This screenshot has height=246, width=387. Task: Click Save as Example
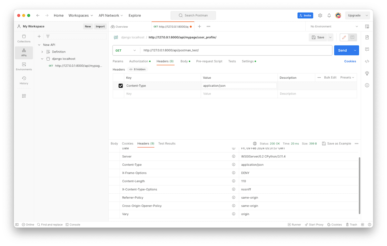click(336, 143)
